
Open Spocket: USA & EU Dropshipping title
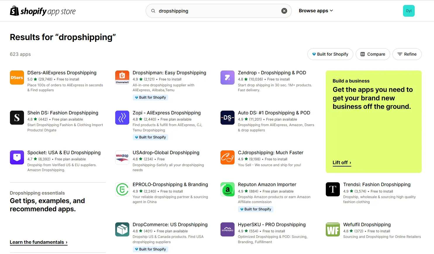(x=64, y=153)
